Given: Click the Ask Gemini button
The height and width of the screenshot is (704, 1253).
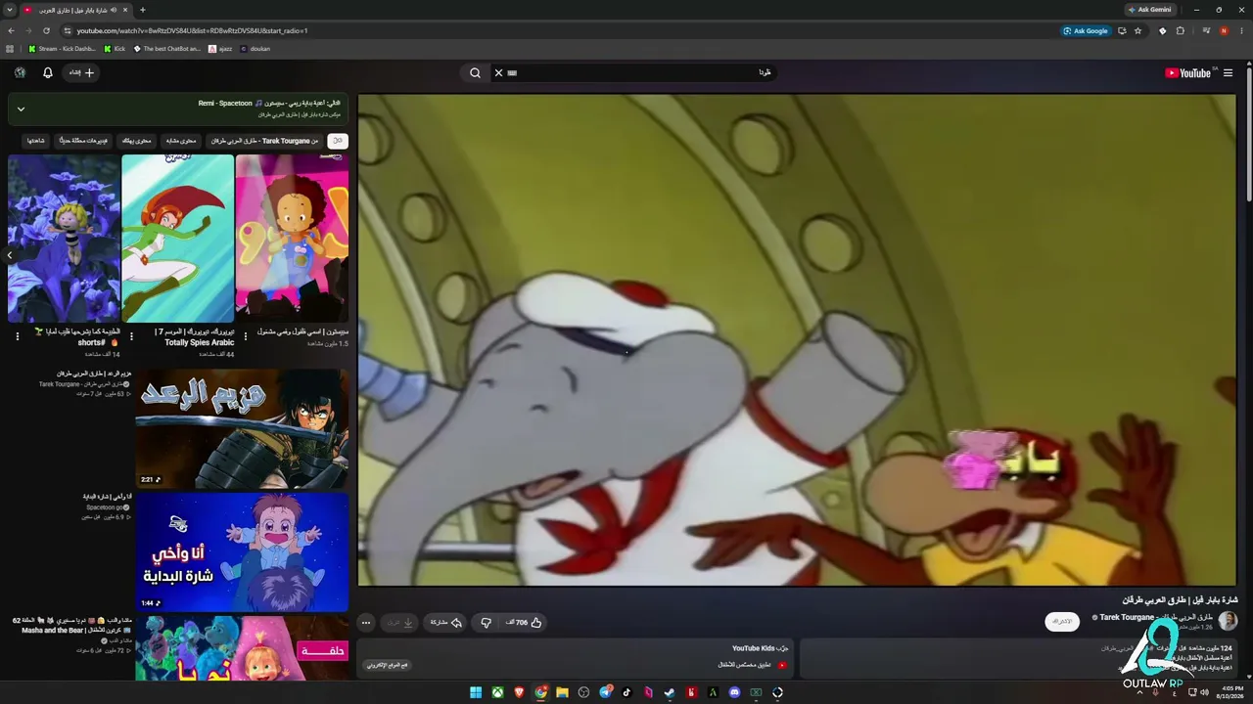Looking at the screenshot, I should [x=1149, y=10].
